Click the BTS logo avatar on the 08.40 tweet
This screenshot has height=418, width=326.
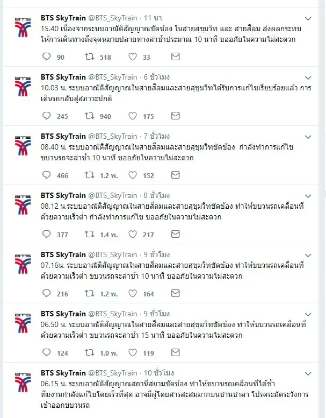coord(23,145)
